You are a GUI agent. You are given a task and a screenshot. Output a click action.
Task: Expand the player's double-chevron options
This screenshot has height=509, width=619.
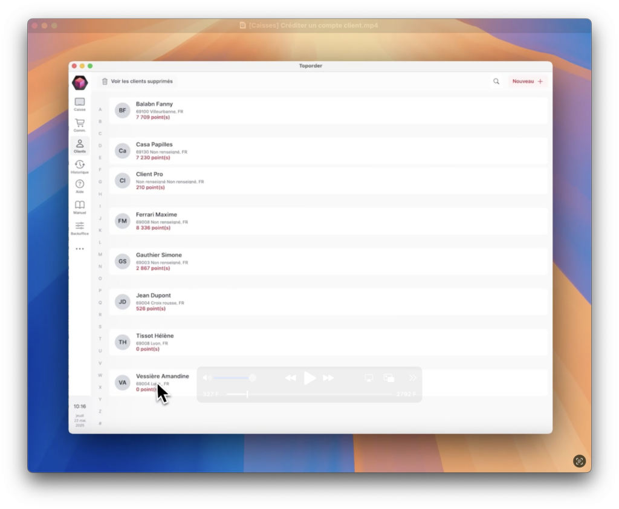click(413, 378)
